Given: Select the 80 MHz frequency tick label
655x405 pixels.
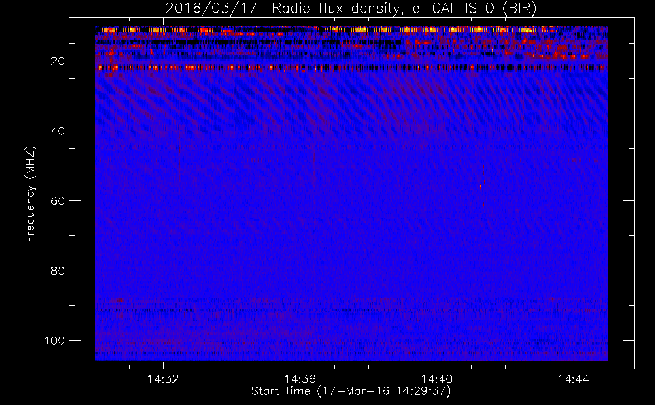Looking at the screenshot, I should [x=58, y=271].
